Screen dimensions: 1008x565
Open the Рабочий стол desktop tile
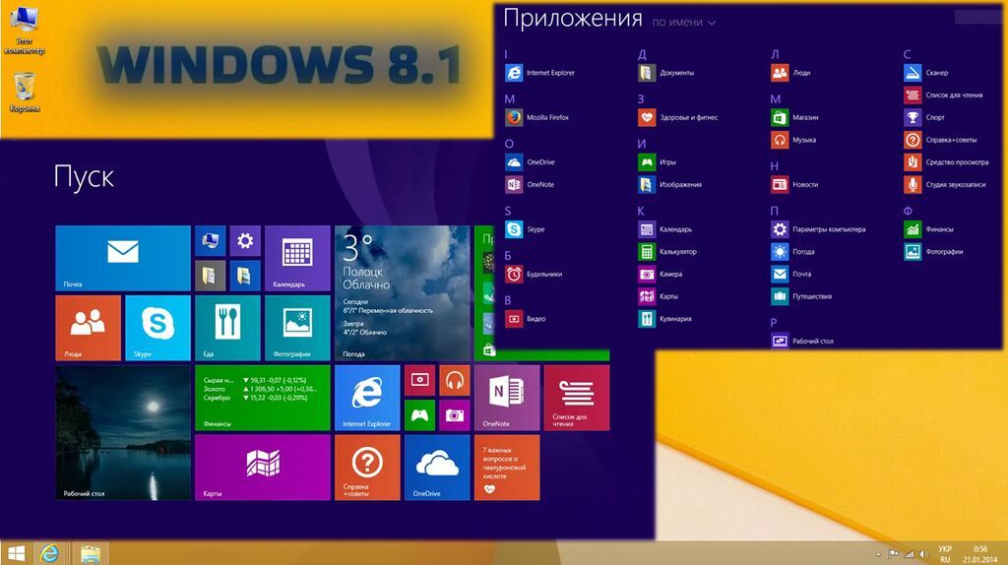click(123, 432)
